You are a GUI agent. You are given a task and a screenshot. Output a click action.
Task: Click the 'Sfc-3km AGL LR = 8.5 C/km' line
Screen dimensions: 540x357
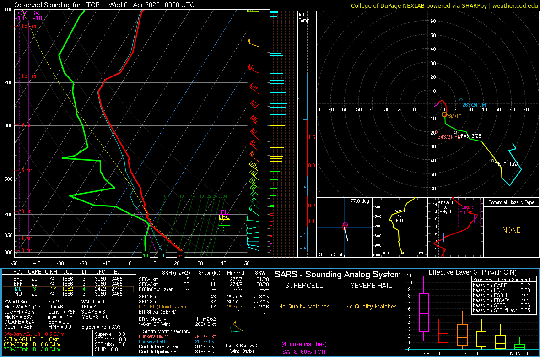(x=34, y=334)
